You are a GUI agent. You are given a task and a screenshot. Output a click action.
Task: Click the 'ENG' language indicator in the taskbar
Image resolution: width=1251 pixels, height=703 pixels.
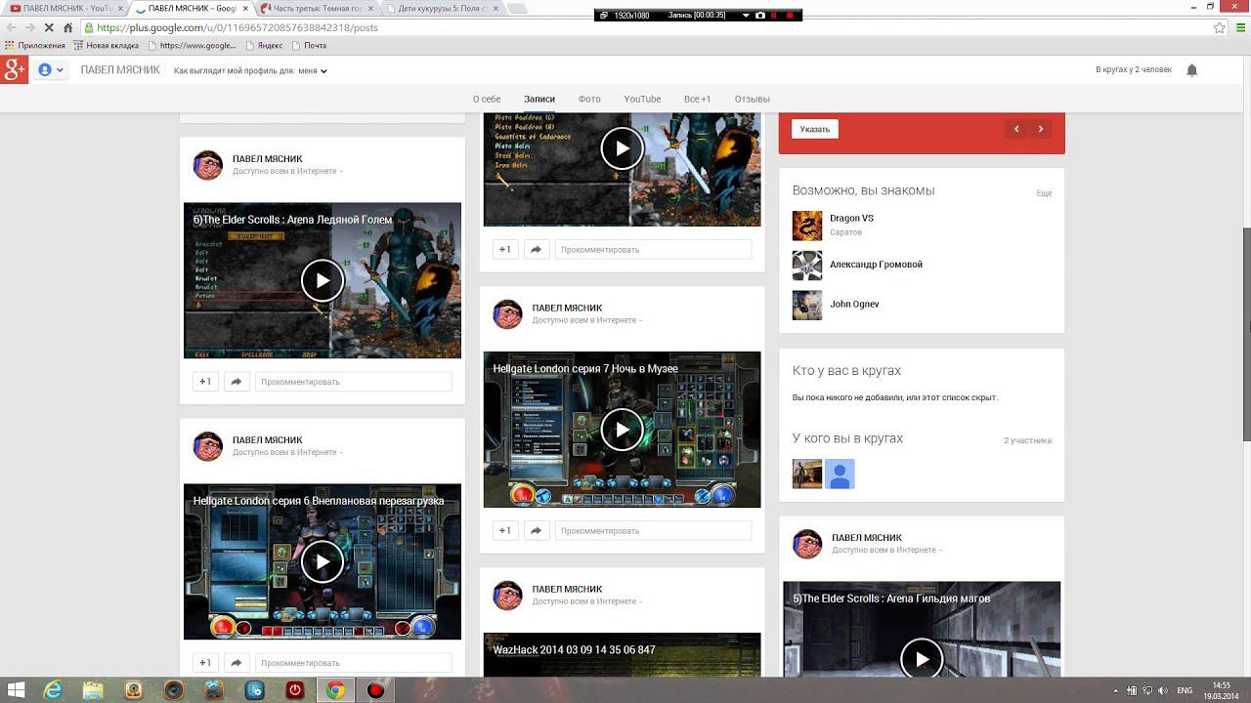pos(1185,690)
